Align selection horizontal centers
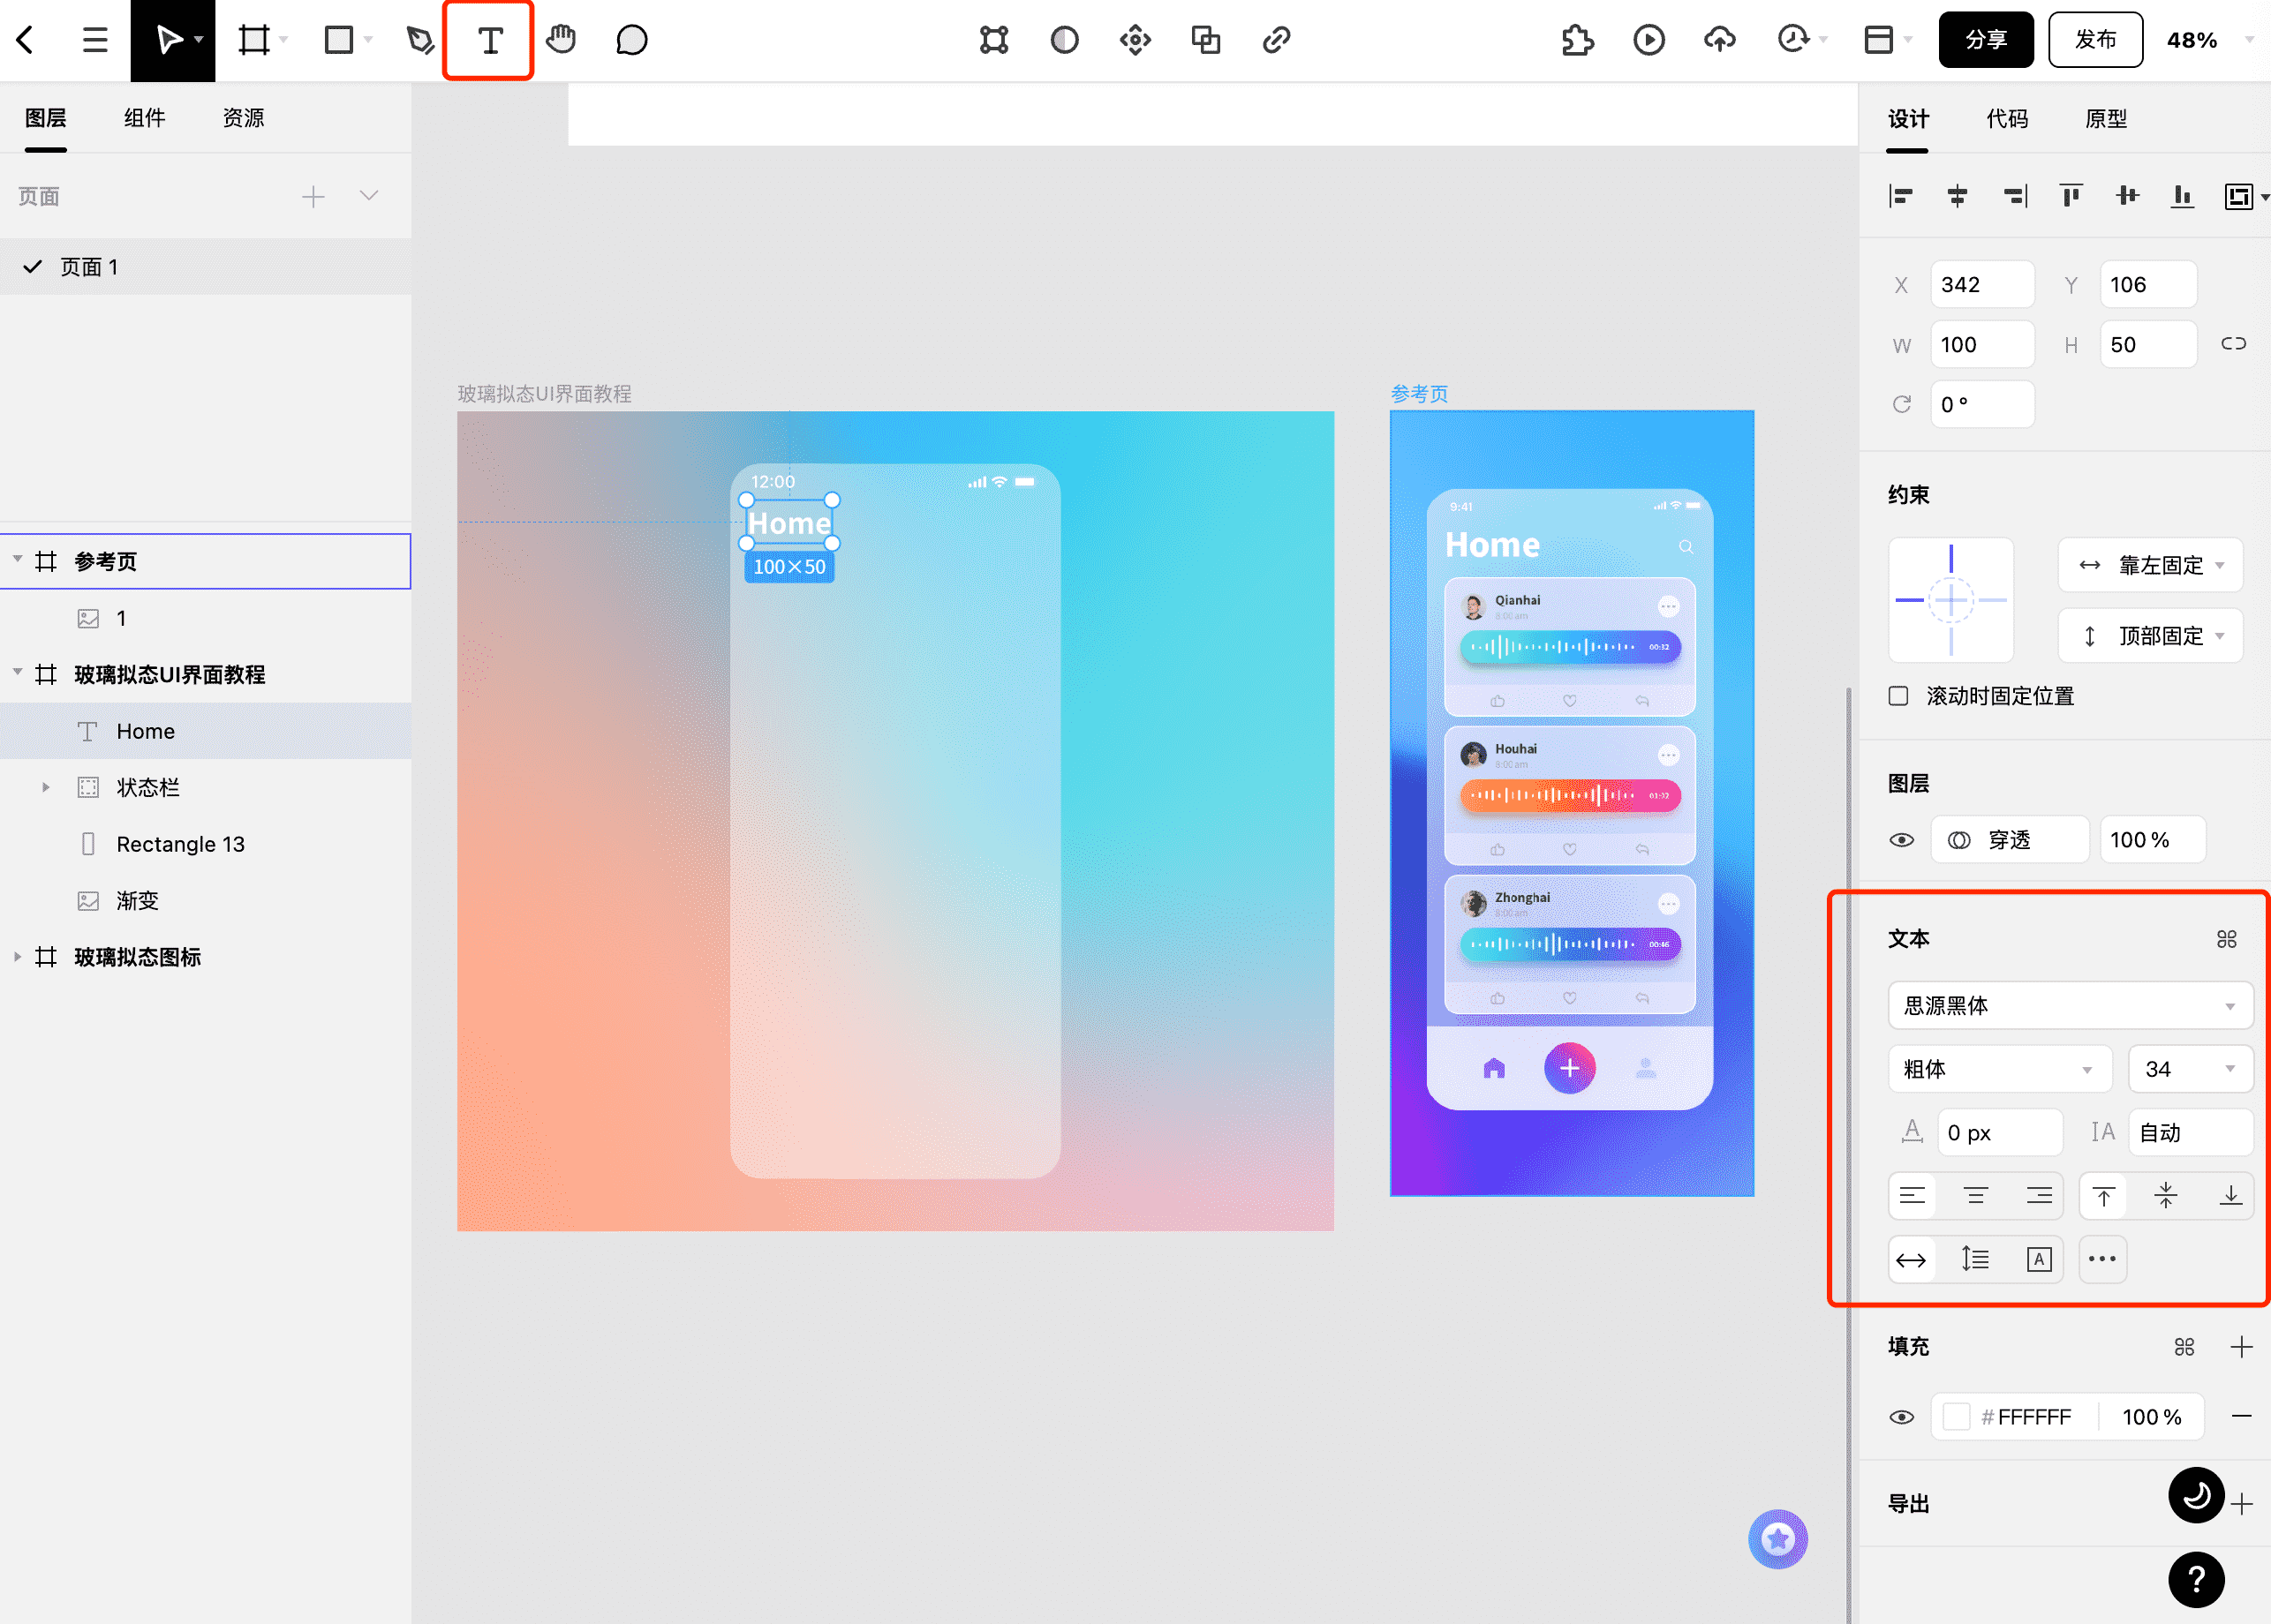 click(1957, 196)
